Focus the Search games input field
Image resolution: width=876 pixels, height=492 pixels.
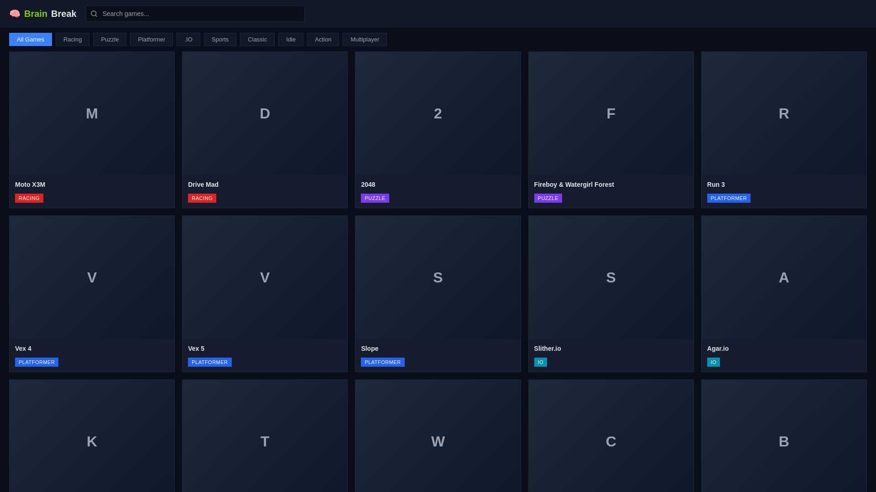pos(195,14)
